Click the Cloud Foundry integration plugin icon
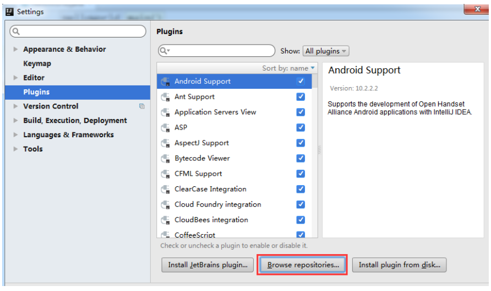This screenshot has width=491, height=291. point(165,204)
